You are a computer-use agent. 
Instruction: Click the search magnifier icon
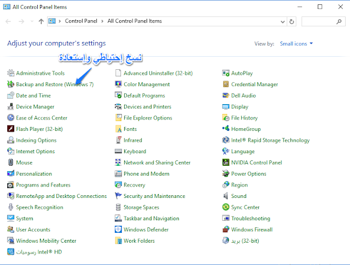339,22
